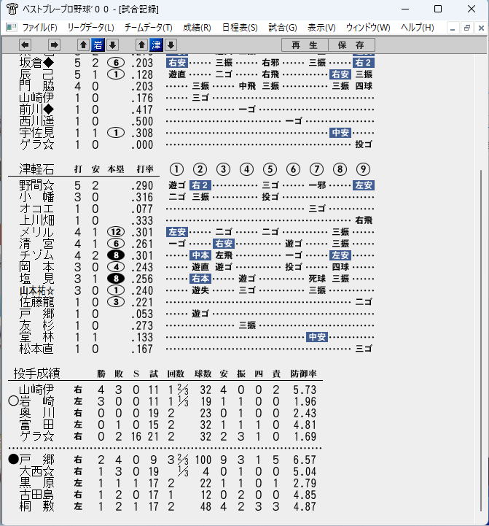Select batter row 清宮

coord(197,244)
